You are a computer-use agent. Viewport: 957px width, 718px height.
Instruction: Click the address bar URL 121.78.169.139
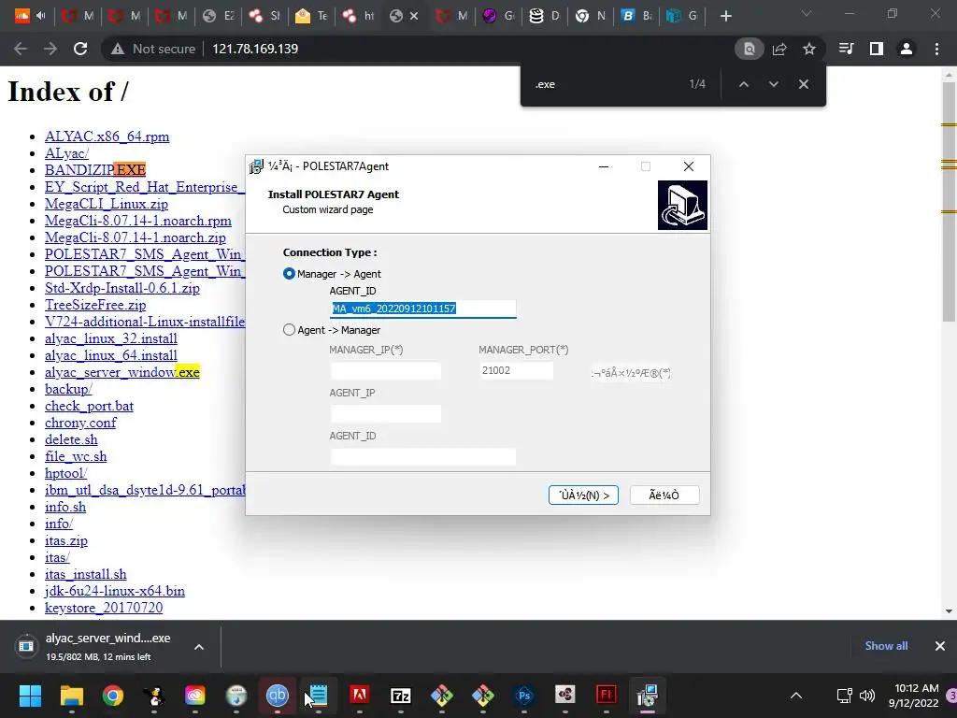255,49
